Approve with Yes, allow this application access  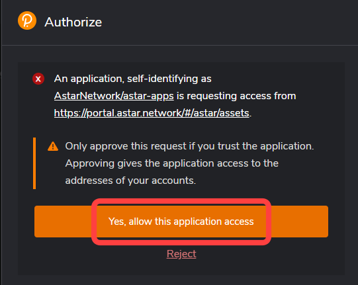coord(181,222)
